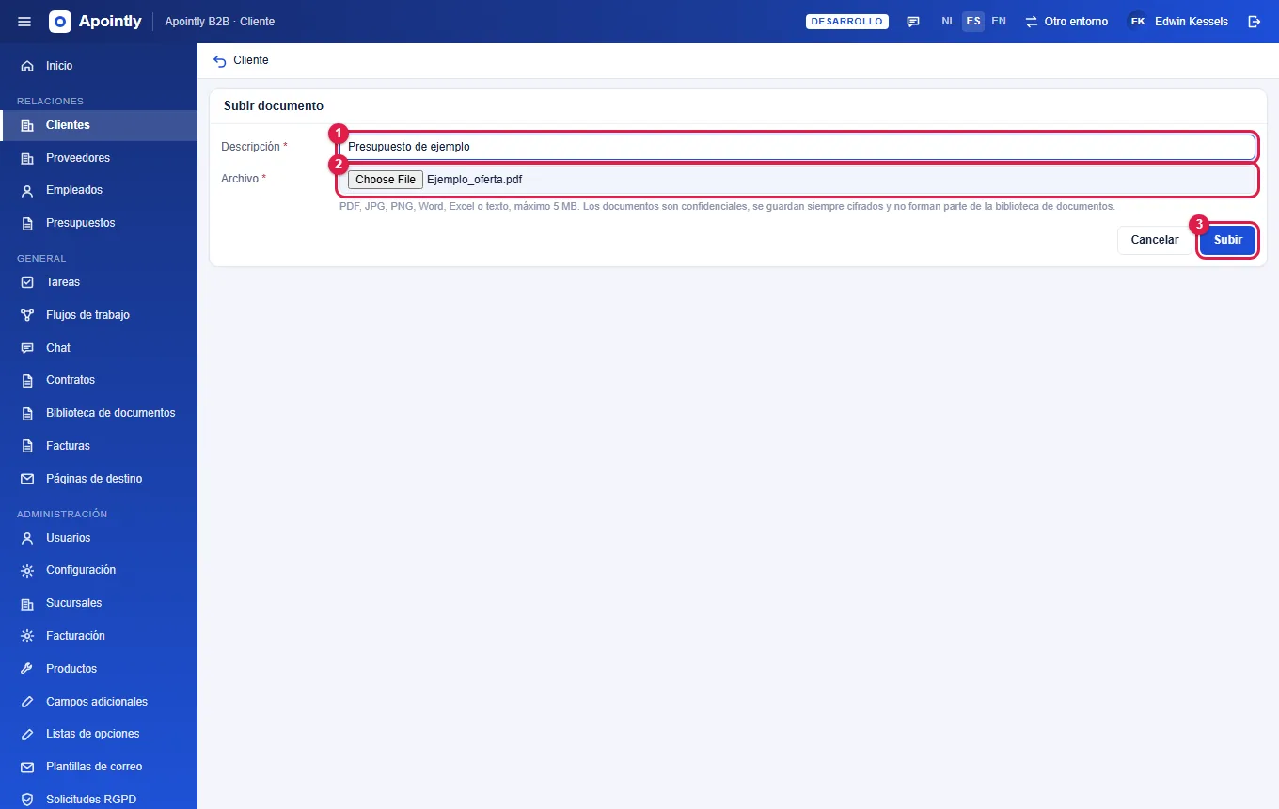Open Productos in the sidebar
The width and height of the screenshot is (1279, 809).
tap(99, 669)
